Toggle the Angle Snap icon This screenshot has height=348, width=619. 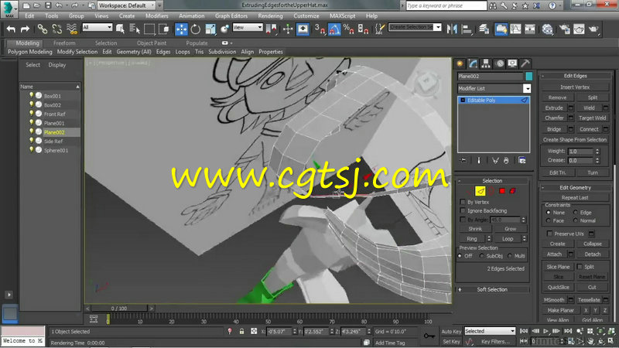(x=334, y=29)
